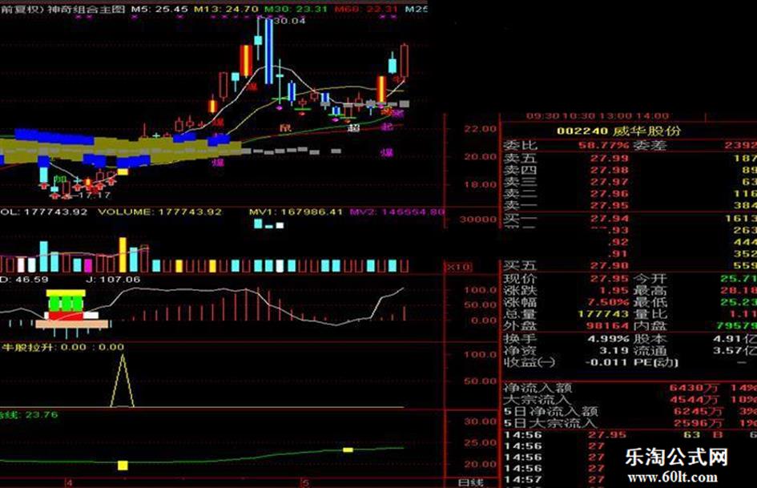This screenshot has height=488, width=757.
Task: Click the 神奇组合主图 indicator title
Action: pyautogui.click(x=87, y=9)
